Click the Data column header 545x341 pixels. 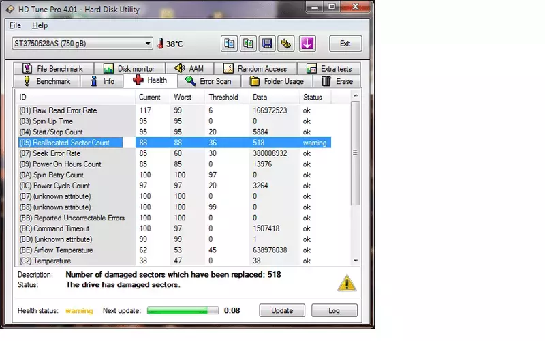pos(274,97)
